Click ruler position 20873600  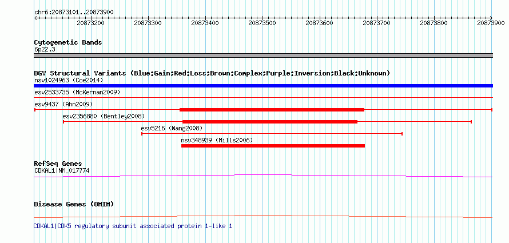click(320, 23)
